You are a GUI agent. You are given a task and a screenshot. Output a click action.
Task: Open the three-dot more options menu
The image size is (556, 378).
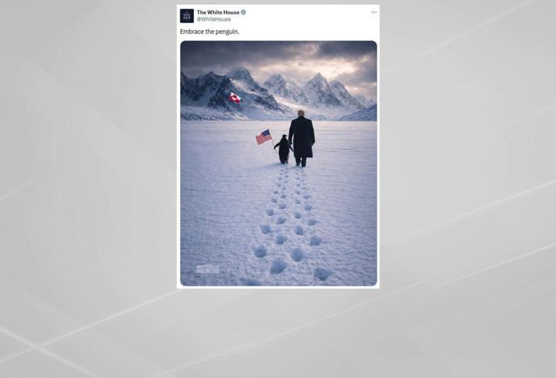[374, 12]
